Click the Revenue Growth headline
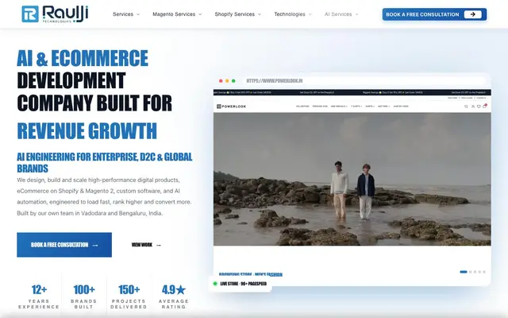The image size is (508, 318). (87, 130)
